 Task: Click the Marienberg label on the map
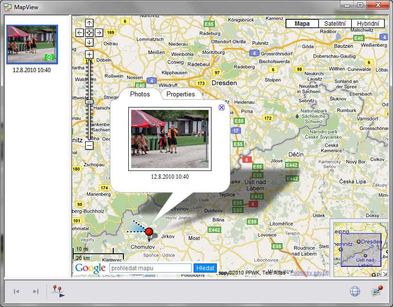[99, 194]
